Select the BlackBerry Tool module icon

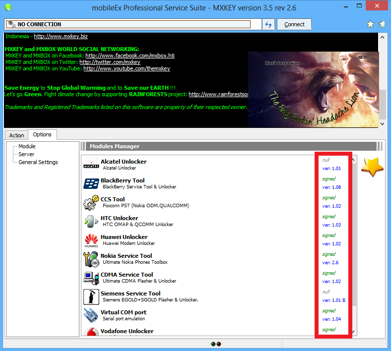pos(91,183)
